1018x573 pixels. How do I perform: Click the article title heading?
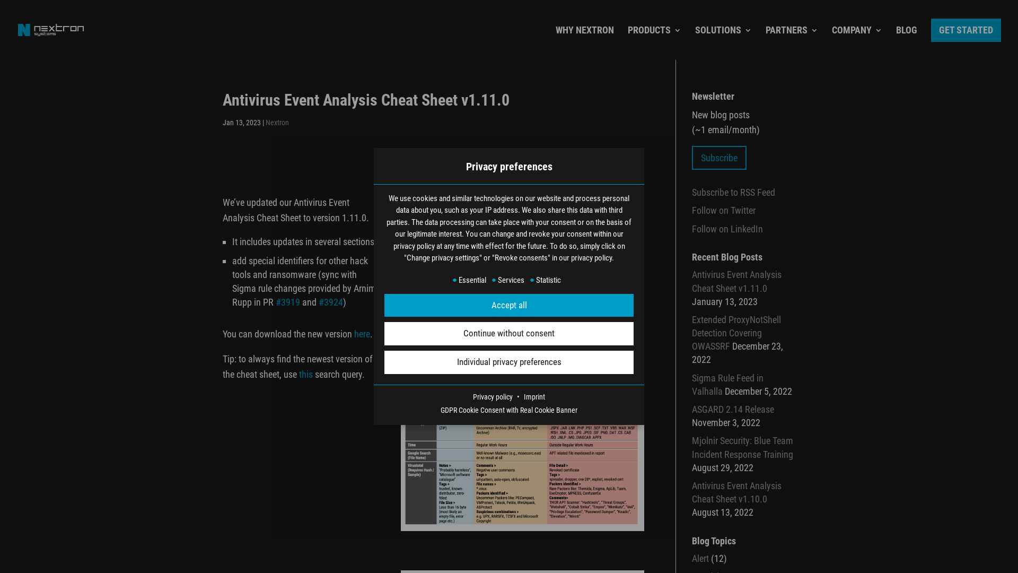coord(365,100)
